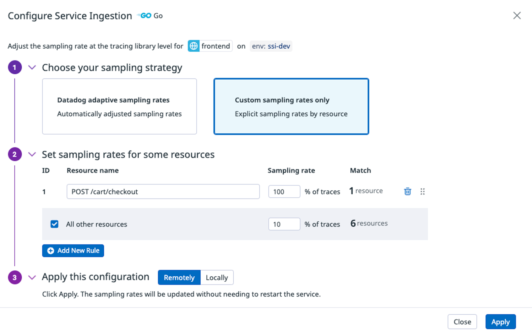Click the plus icon on Add New Rule
The image size is (532, 335).
(x=51, y=250)
